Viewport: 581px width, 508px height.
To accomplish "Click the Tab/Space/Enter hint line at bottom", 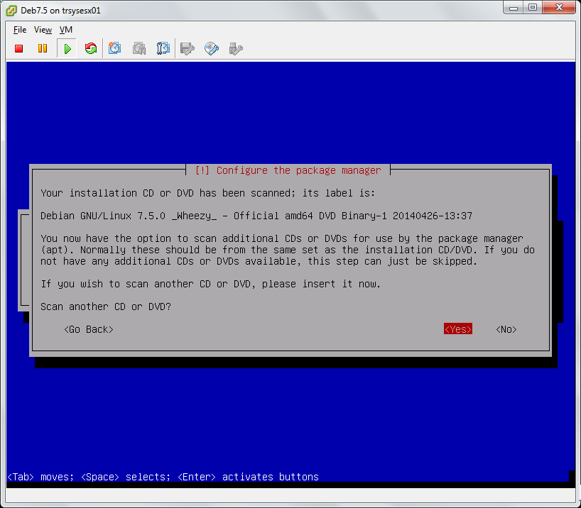I will tap(163, 477).
